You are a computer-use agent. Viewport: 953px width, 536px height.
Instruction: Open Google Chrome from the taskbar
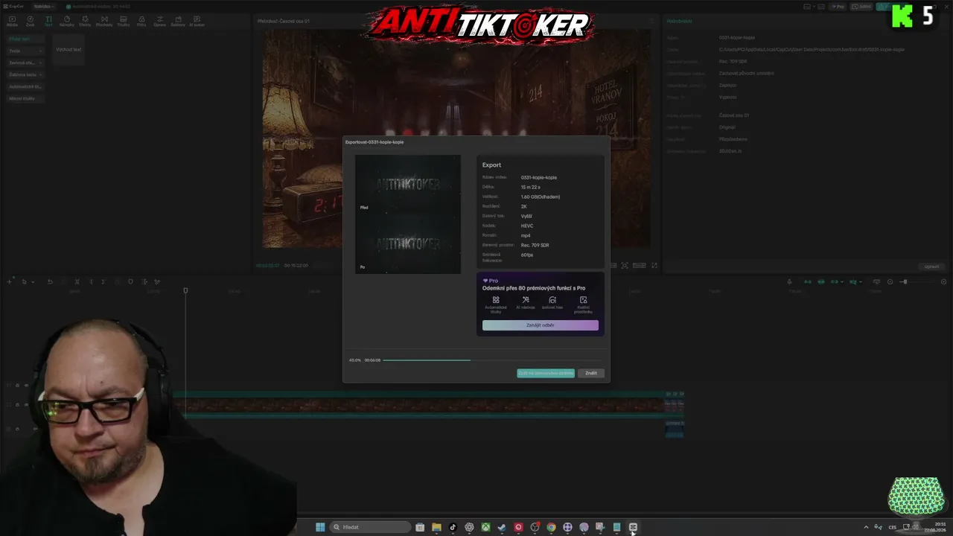point(551,527)
